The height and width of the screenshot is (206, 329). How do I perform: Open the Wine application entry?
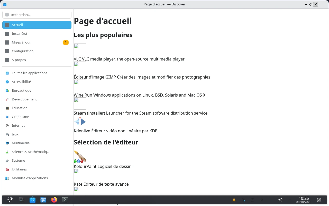[x=140, y=95]
